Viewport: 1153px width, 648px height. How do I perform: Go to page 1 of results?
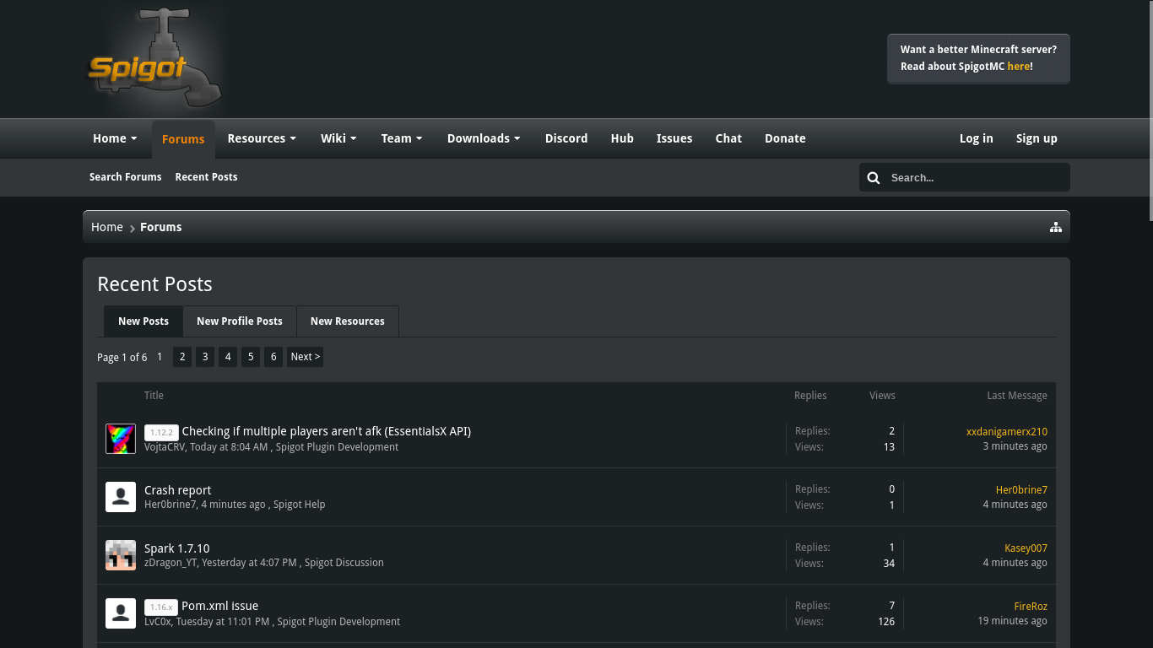point(160,357)
